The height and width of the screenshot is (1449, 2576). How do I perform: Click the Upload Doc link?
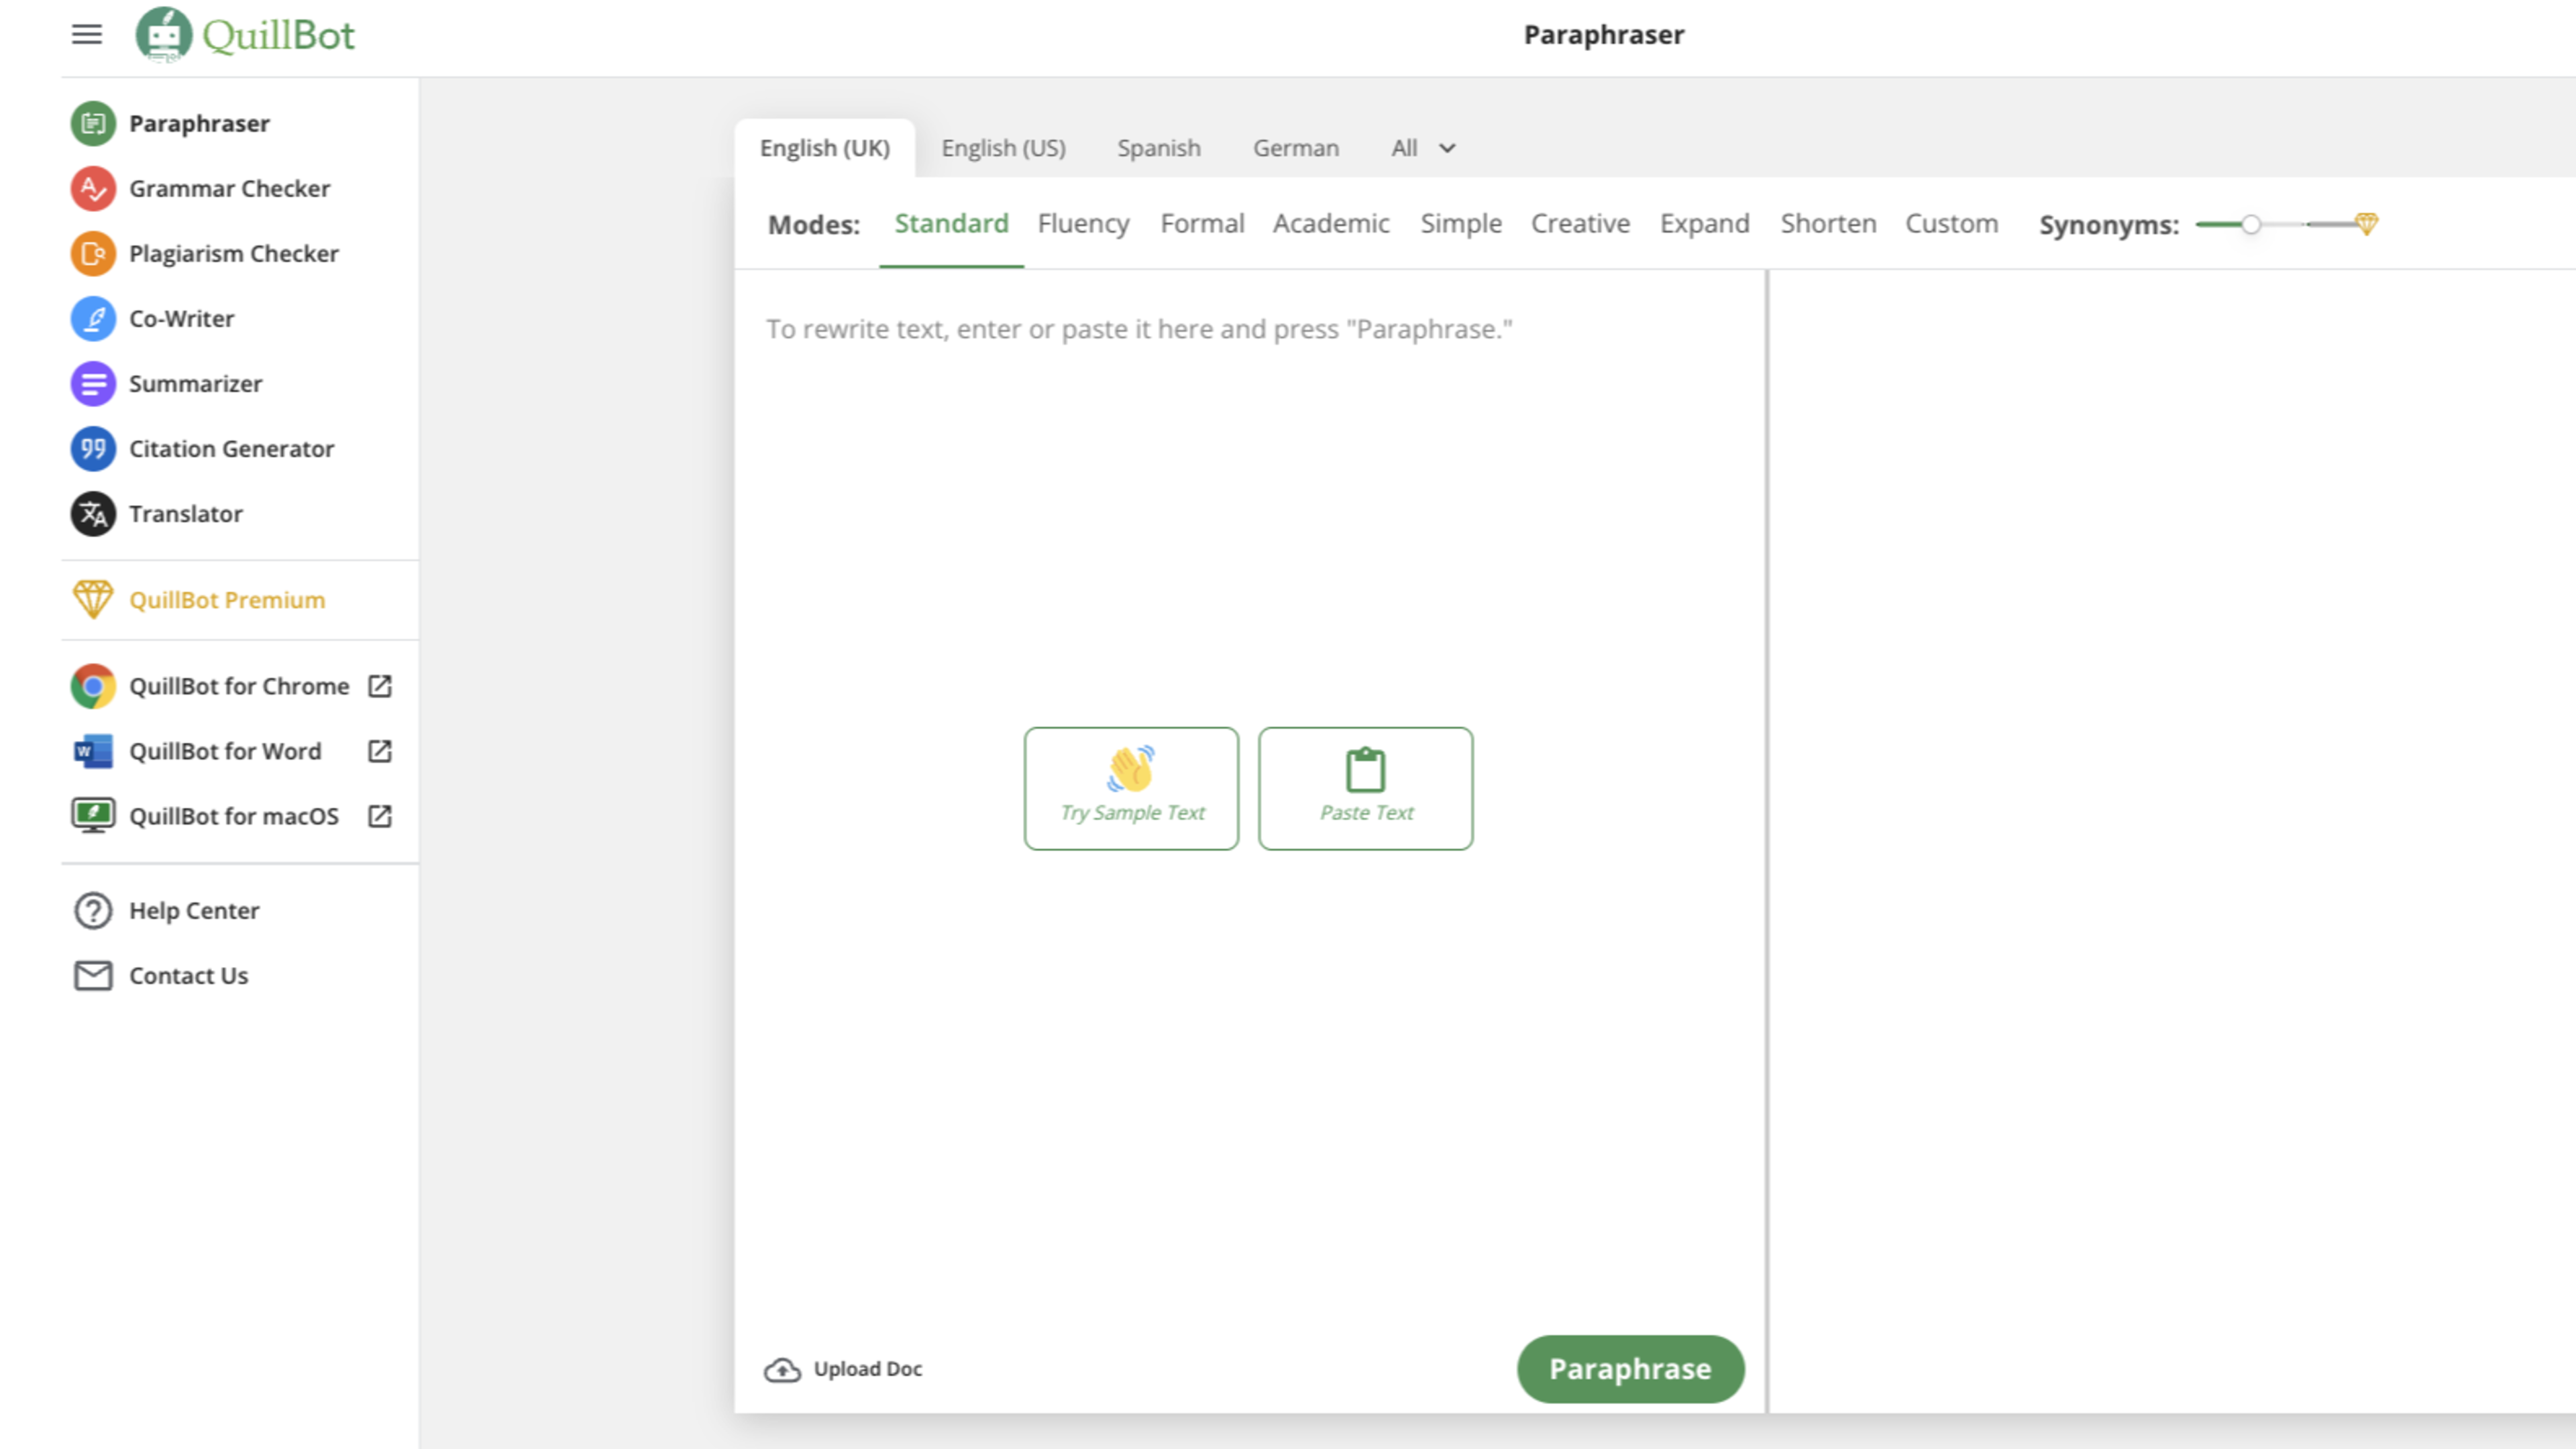coord(846,1368)
